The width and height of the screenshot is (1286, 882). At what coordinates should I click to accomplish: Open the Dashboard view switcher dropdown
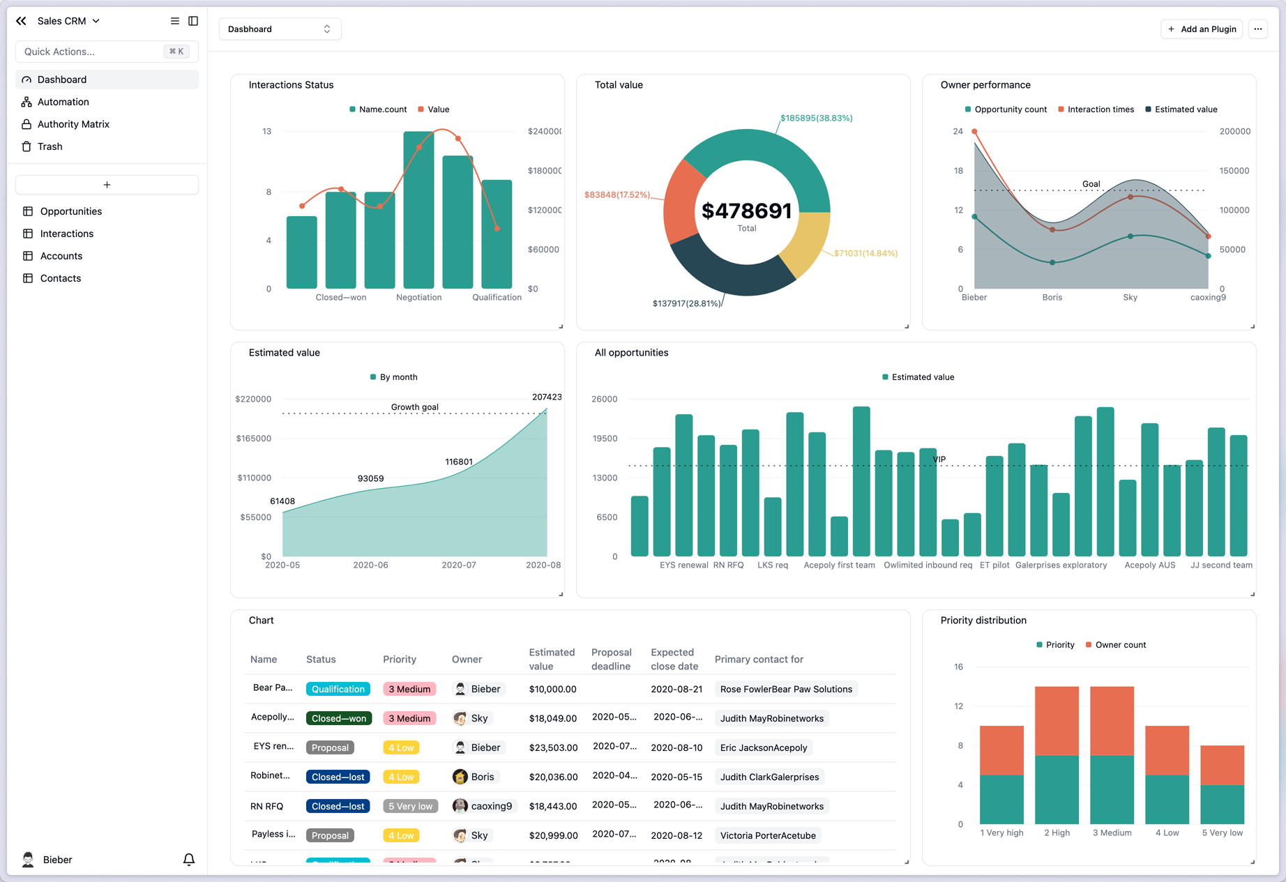click(280, 29)
